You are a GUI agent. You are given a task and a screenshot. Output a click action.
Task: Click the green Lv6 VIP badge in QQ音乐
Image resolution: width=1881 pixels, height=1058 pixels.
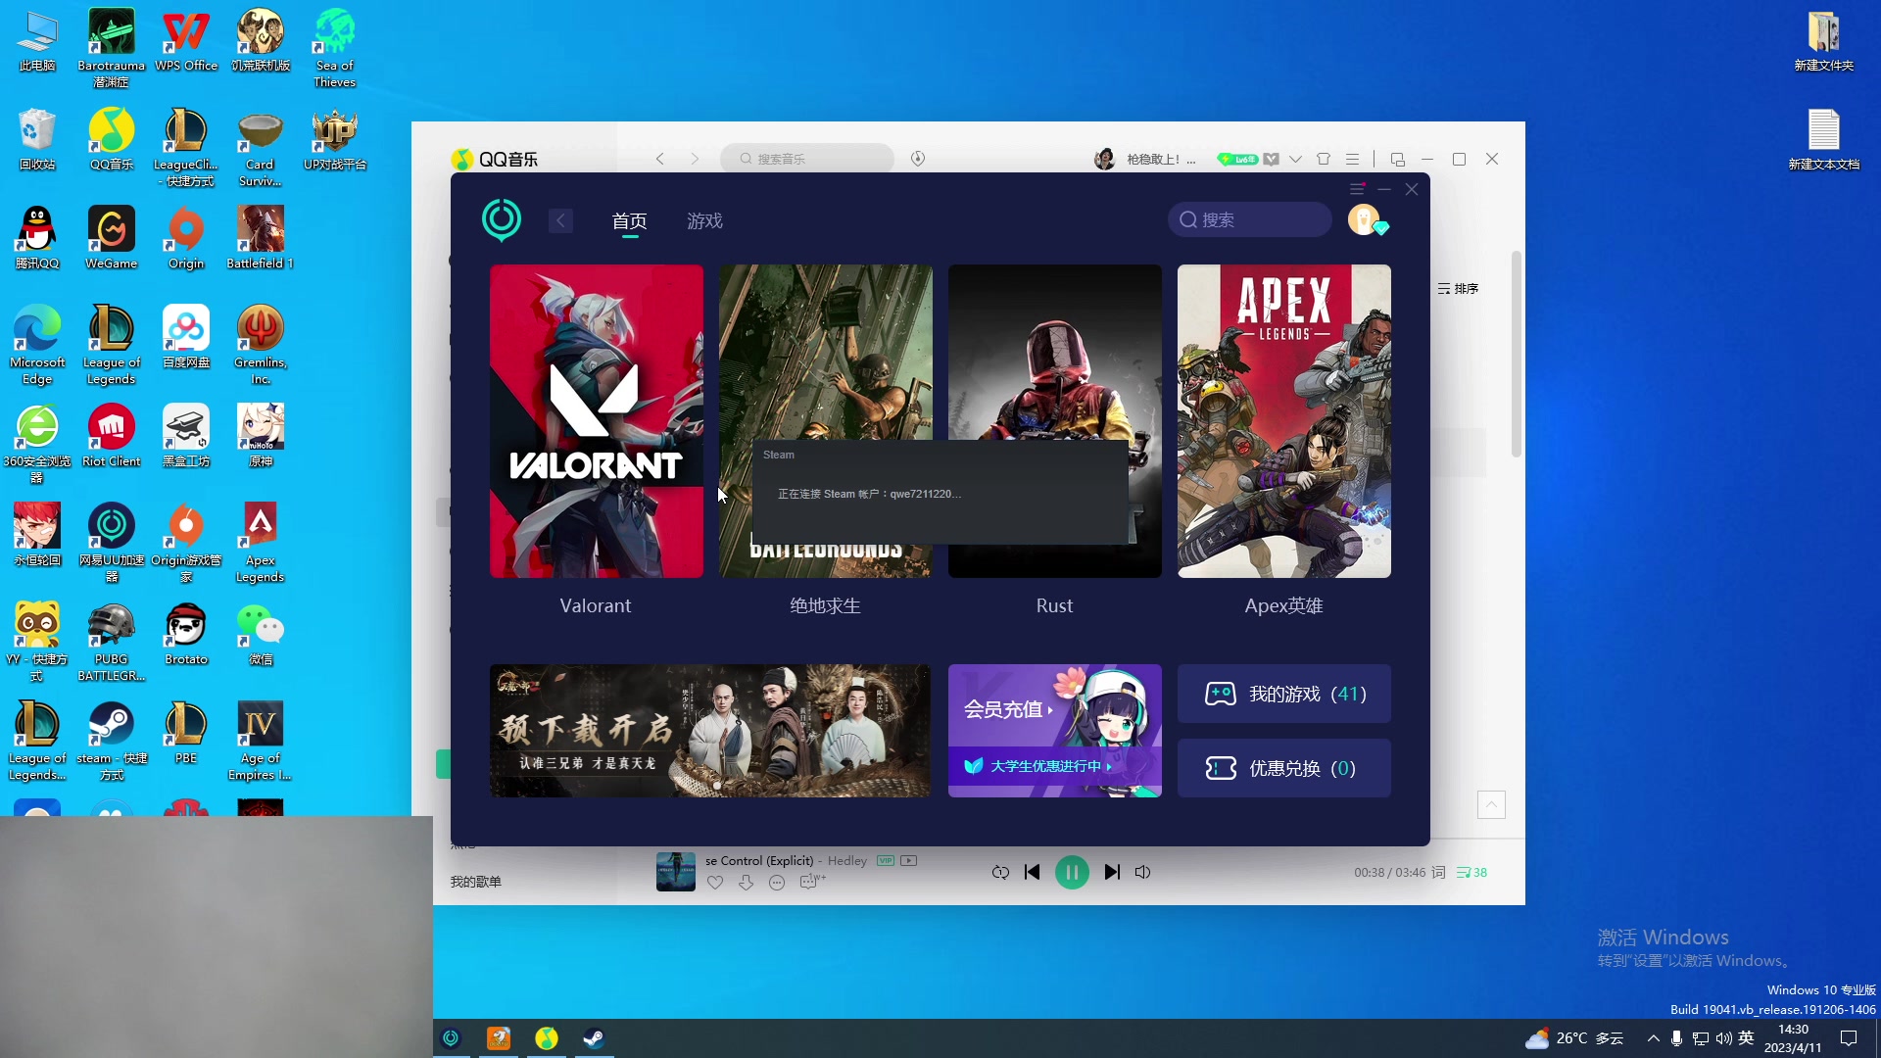pyautogui.click(x=1237, y=159)
